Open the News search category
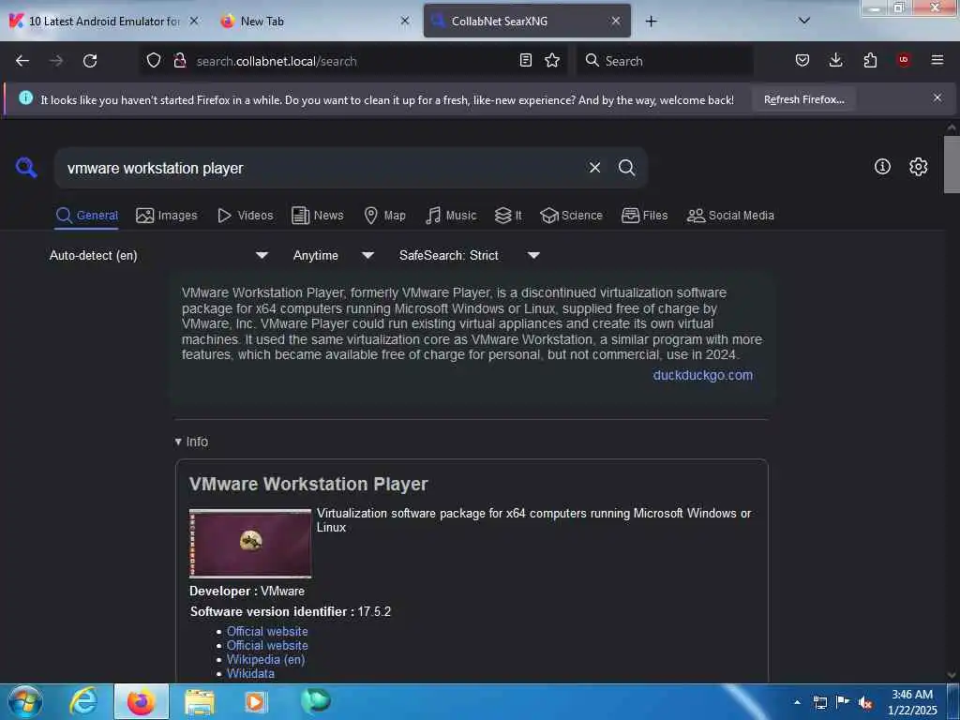This screenshot has height=720, width=960. pyautogui.click(x=317, y=216)
